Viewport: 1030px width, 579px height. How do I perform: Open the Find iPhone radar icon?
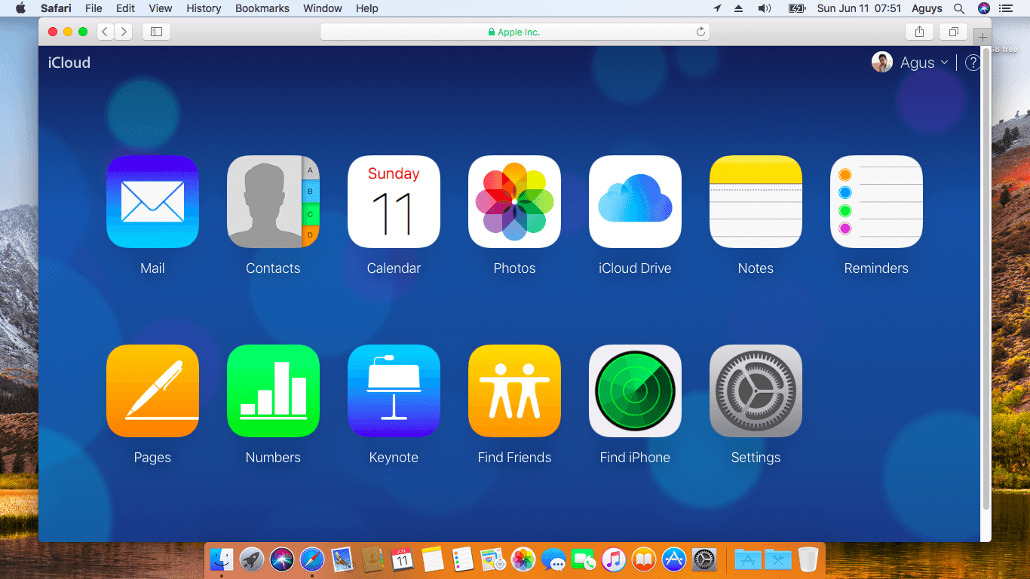click(635, 391)
